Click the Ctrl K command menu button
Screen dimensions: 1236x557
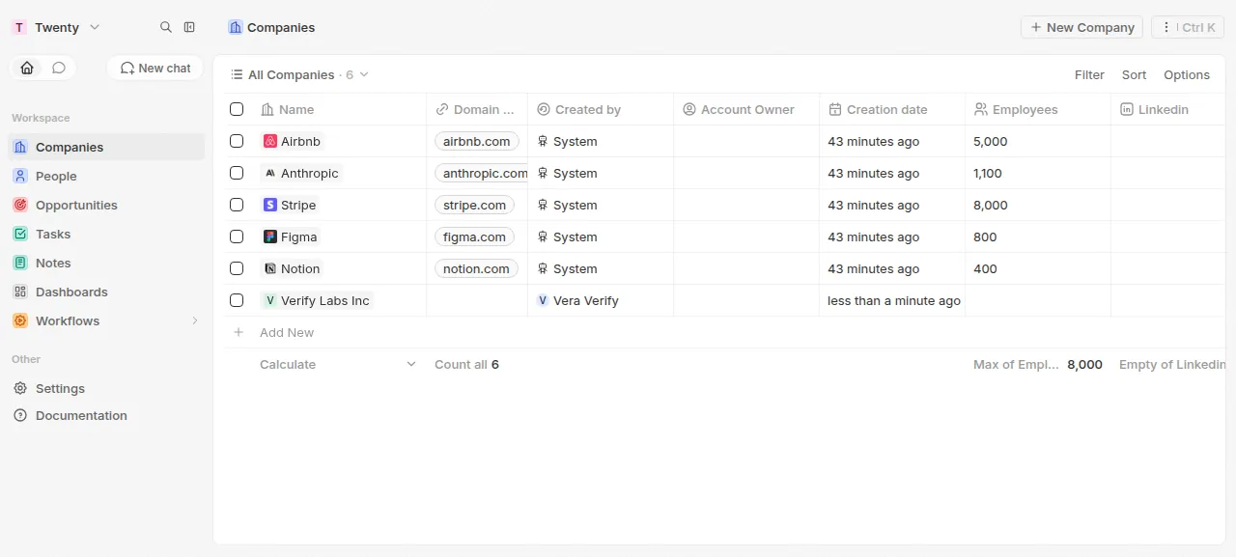click(1188, 27)
